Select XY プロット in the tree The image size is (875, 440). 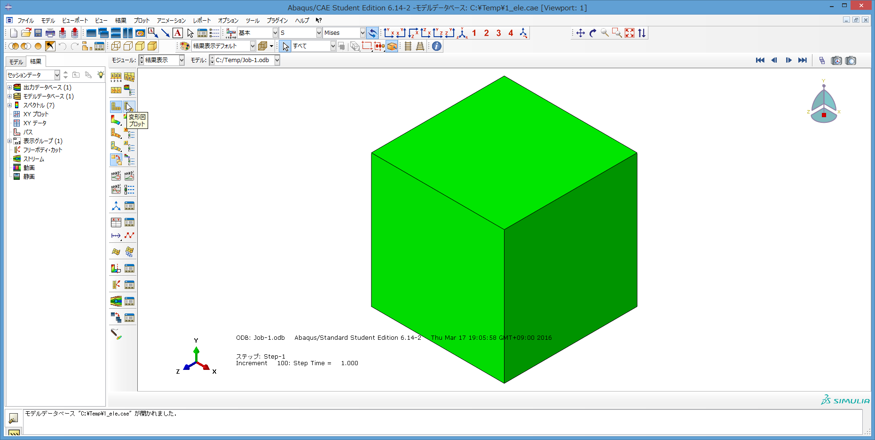(x=36, y=114)
